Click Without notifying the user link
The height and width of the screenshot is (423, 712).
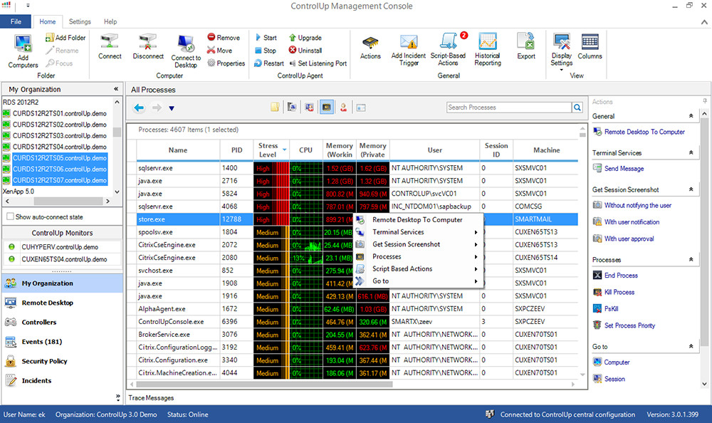pyautogui.click(x=637, y=205)
